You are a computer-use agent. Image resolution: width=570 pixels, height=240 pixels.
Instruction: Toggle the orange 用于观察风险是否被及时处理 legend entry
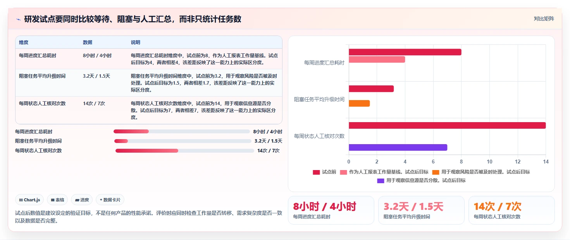(x=481, y=172)
